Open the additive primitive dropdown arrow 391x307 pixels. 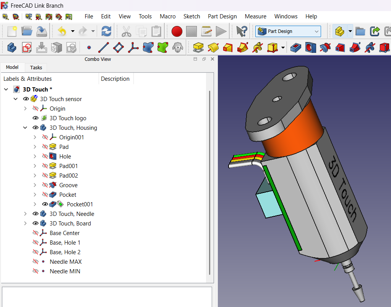[x=283, y=47]
